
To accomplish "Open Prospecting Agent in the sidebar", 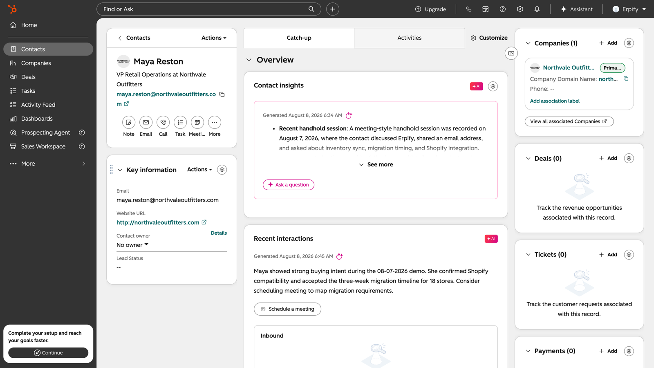I will (x=48, y=132).
